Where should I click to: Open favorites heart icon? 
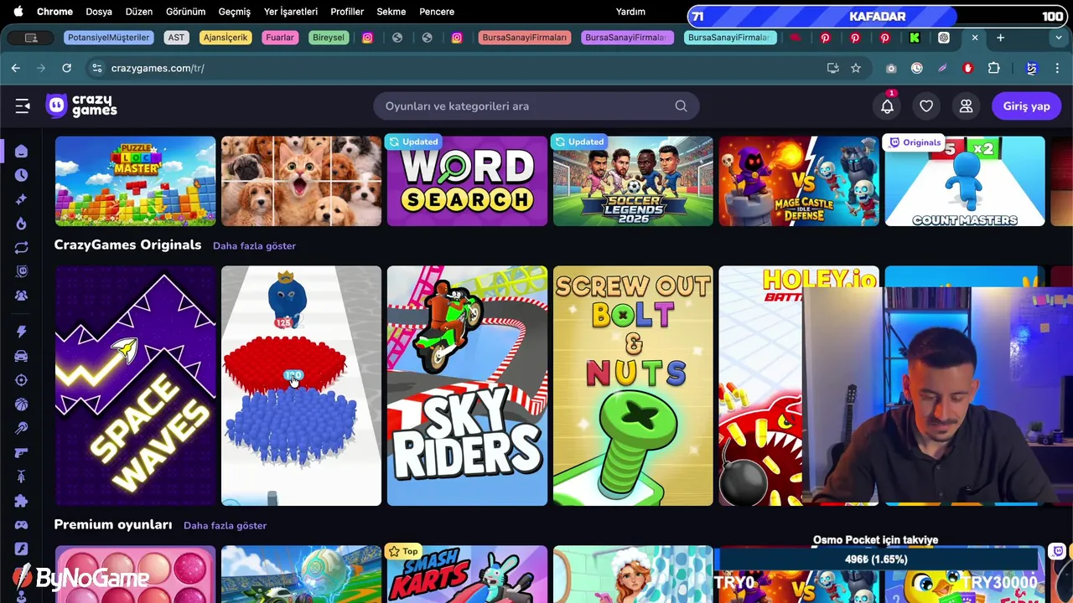point(926,106)
